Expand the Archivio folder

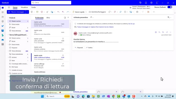click(x=8, y=57)
